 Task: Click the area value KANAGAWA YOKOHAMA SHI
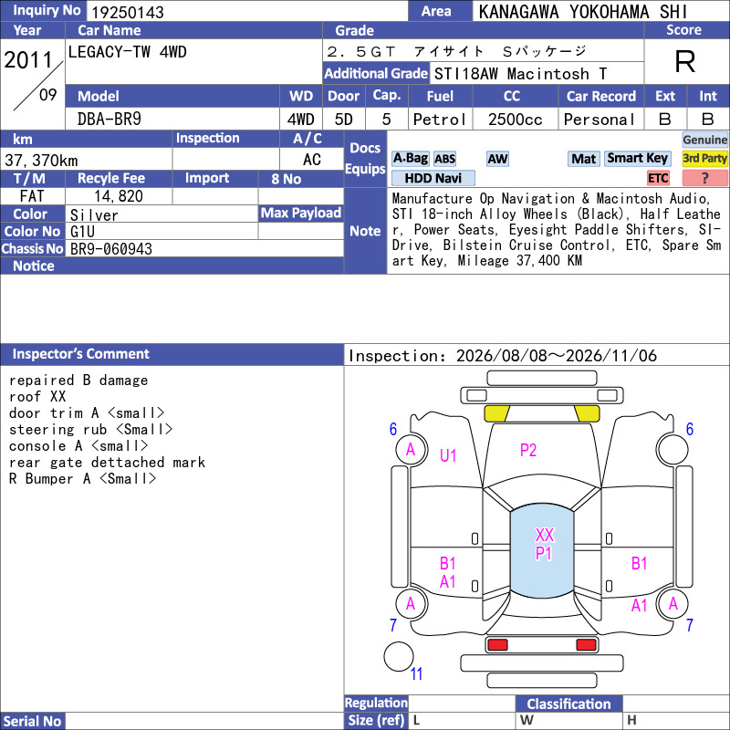[583, 12]
